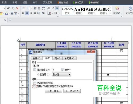Align text left
Image resolution: width=133 pixels, height=104 pixels.
click(23, 13)
